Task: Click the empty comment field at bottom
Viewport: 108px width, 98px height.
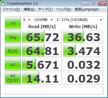Action: click(x=54, y=91)
